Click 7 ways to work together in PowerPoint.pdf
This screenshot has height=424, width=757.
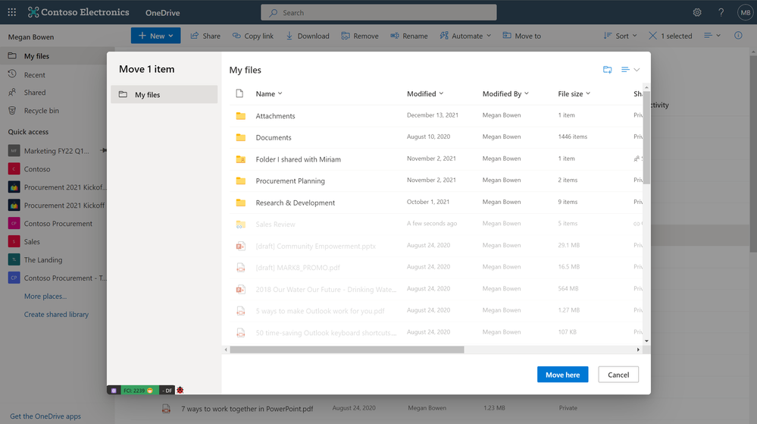click(247, 409)
